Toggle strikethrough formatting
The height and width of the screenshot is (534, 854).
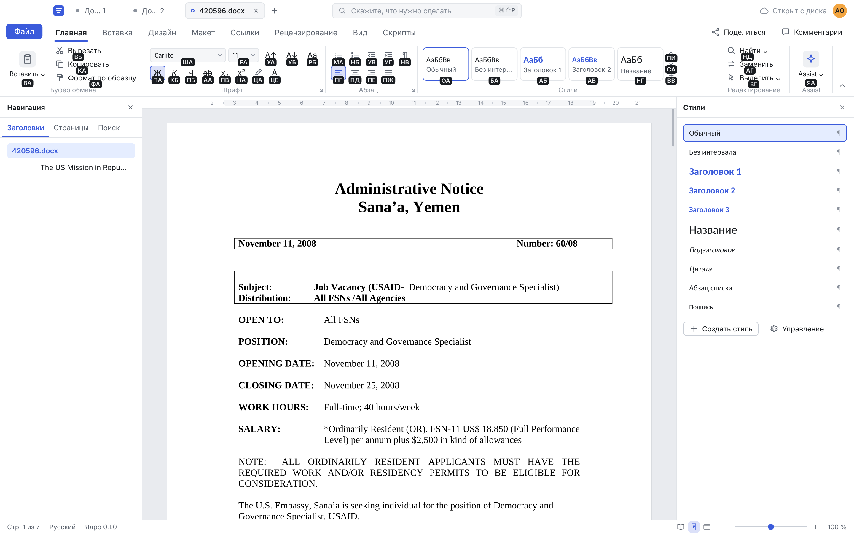pos(208,73)
